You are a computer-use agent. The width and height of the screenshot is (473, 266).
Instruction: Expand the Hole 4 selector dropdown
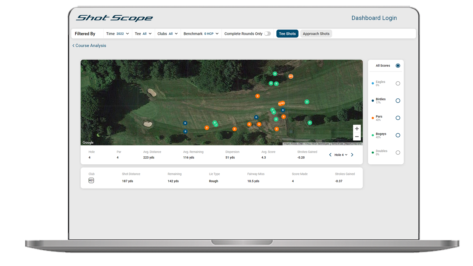pos(341,155)
